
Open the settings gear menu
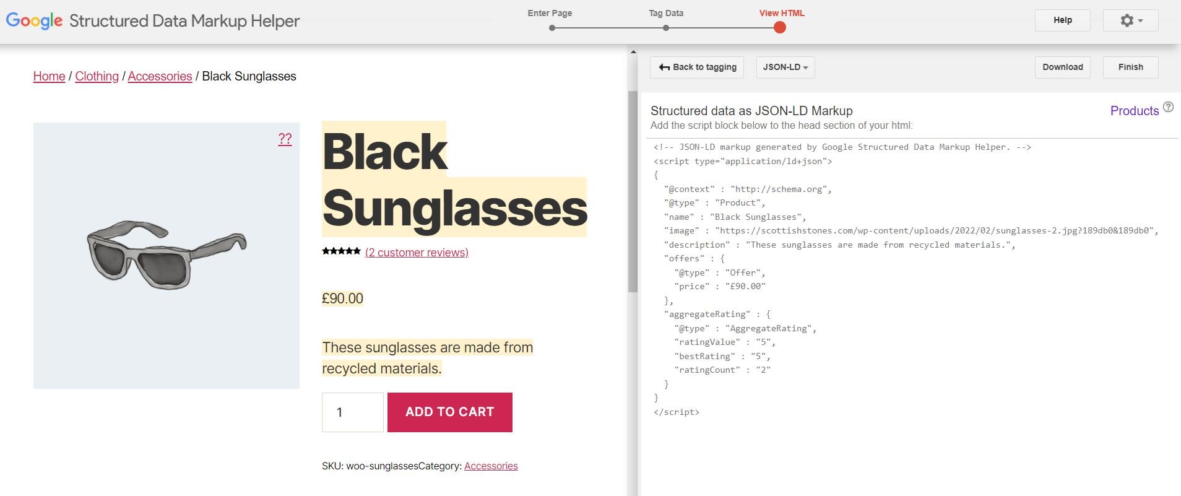pyautogui.click(x=1130, y=20)
